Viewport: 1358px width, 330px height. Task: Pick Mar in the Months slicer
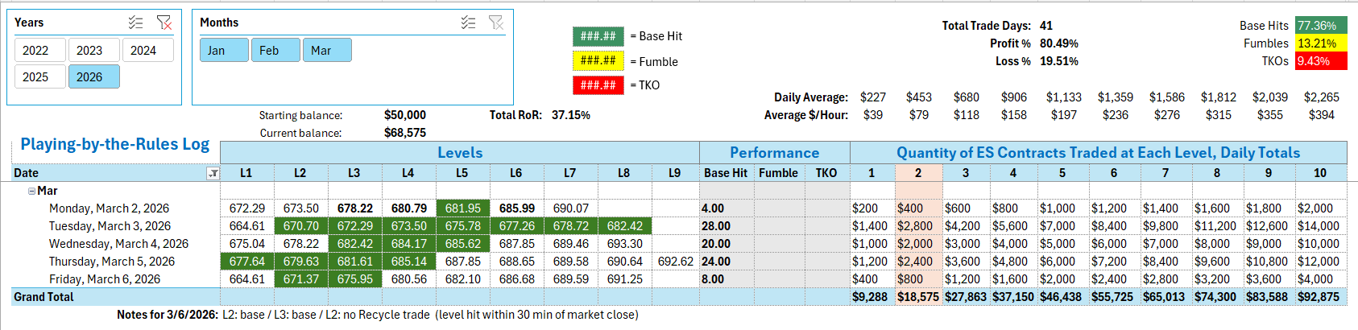(x=327, y=50)
